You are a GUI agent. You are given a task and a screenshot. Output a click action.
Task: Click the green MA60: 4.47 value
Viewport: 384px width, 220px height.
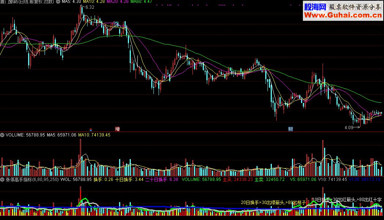coord(141,2)
